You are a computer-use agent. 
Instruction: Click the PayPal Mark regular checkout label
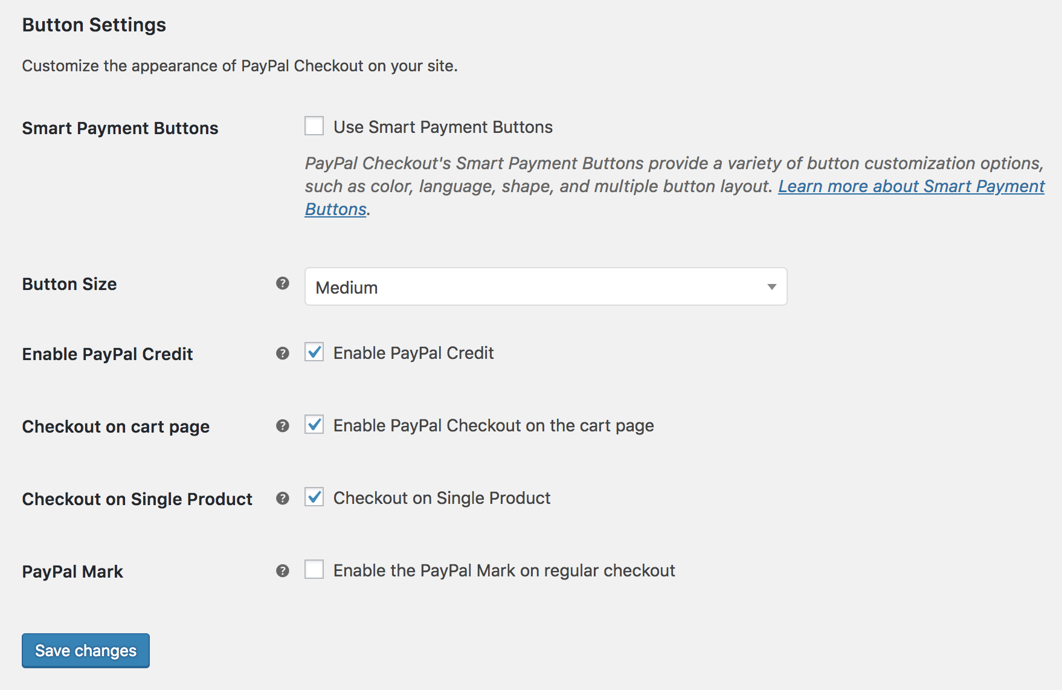point(504,570)
